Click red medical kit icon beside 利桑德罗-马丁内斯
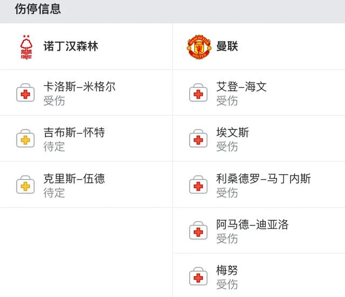Image resolution: width=345 pixels, height=297 pixels. (x=198, y=184)
